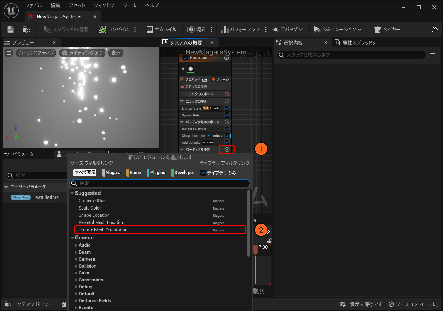This screenshot has height=311, width=443.
Task: Click the Bounds toolbar icon
Action: point(197,30)
